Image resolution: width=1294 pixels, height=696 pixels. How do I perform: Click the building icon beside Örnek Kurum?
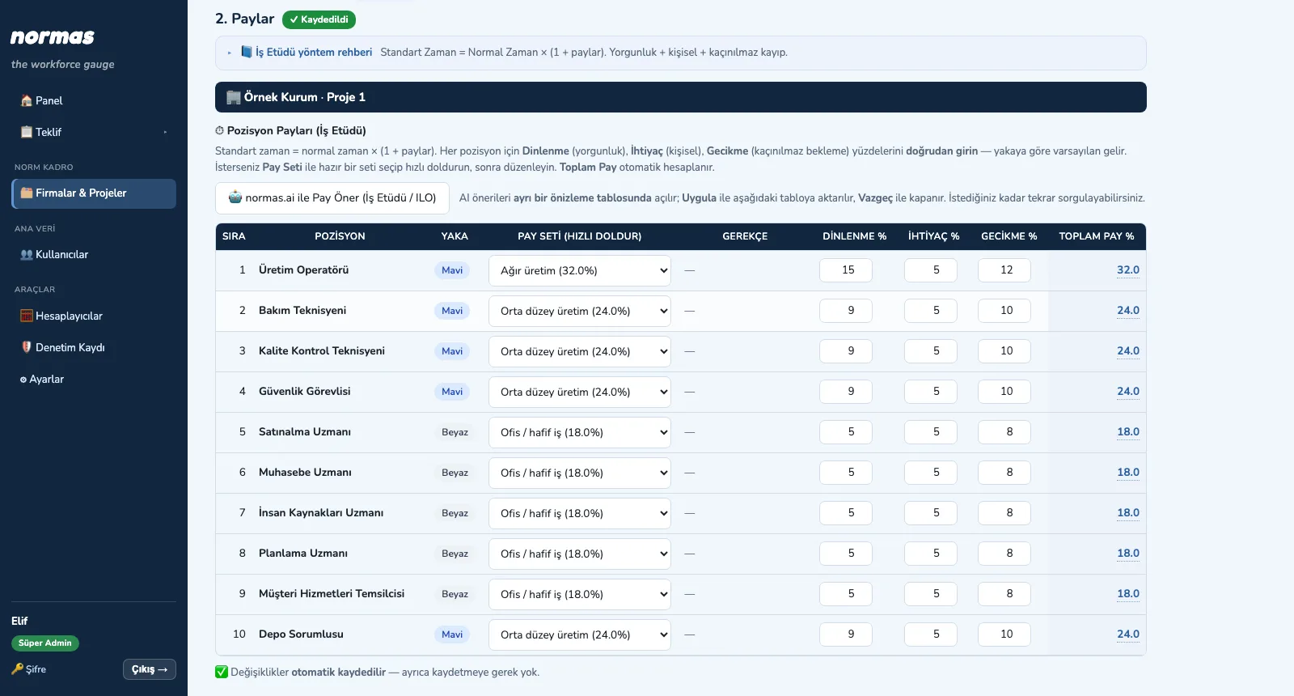(x=234, y=97)
